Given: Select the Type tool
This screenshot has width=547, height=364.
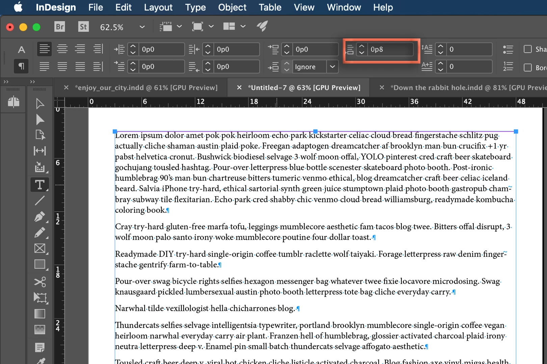Looking at the screenshot, I should click(40, 184).
